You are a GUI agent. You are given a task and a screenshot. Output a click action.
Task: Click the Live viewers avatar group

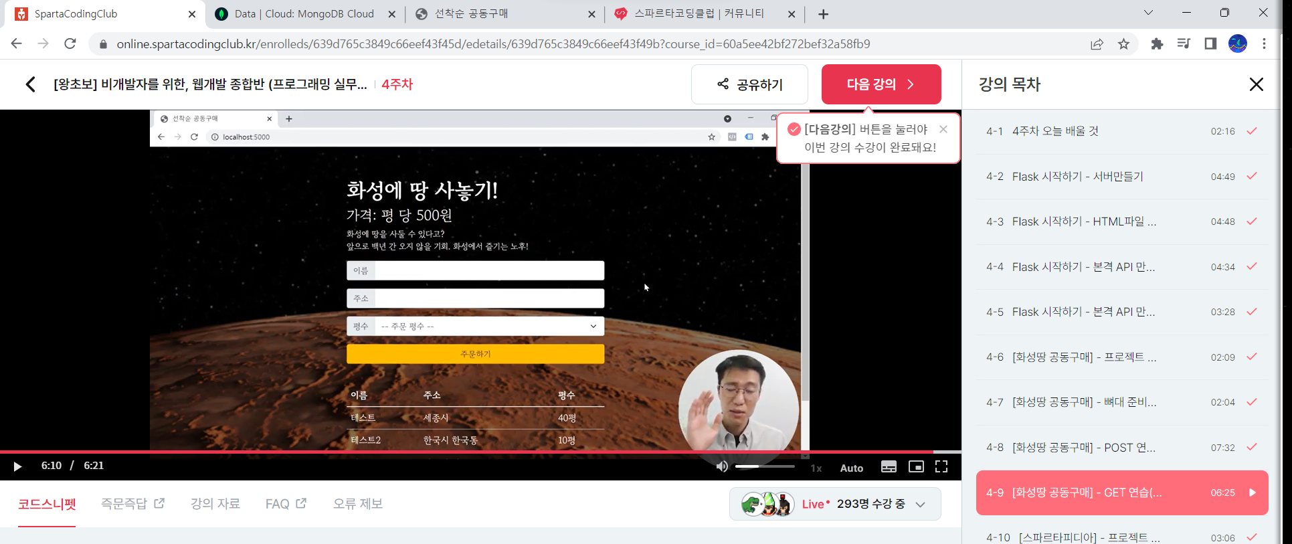pyautogui.click(x=767, y=505)
